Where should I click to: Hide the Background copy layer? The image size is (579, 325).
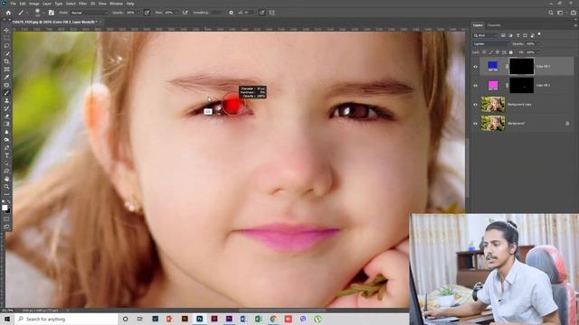click(475, 105)
